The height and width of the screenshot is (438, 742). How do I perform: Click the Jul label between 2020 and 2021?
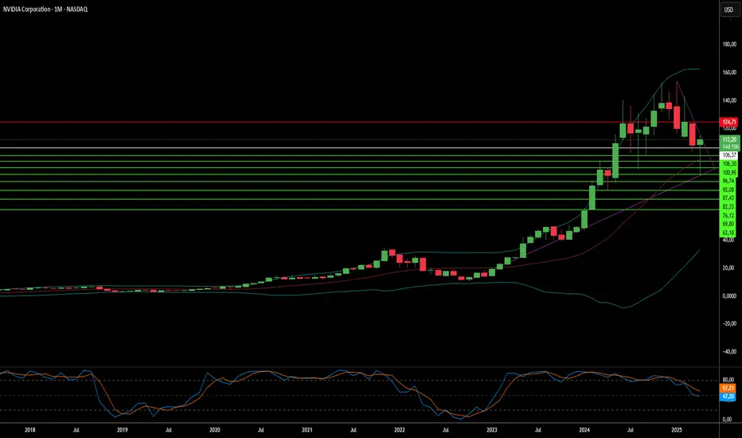(261, 430)
